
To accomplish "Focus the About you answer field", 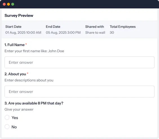I will [79, 92].
